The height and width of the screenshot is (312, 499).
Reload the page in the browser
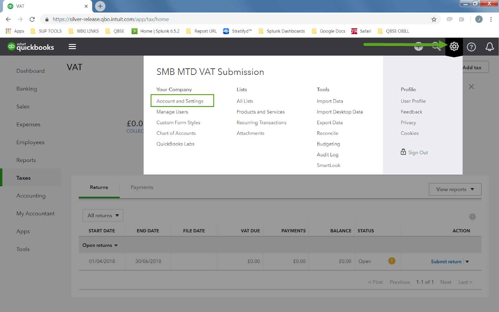click(x=32, y=19)
